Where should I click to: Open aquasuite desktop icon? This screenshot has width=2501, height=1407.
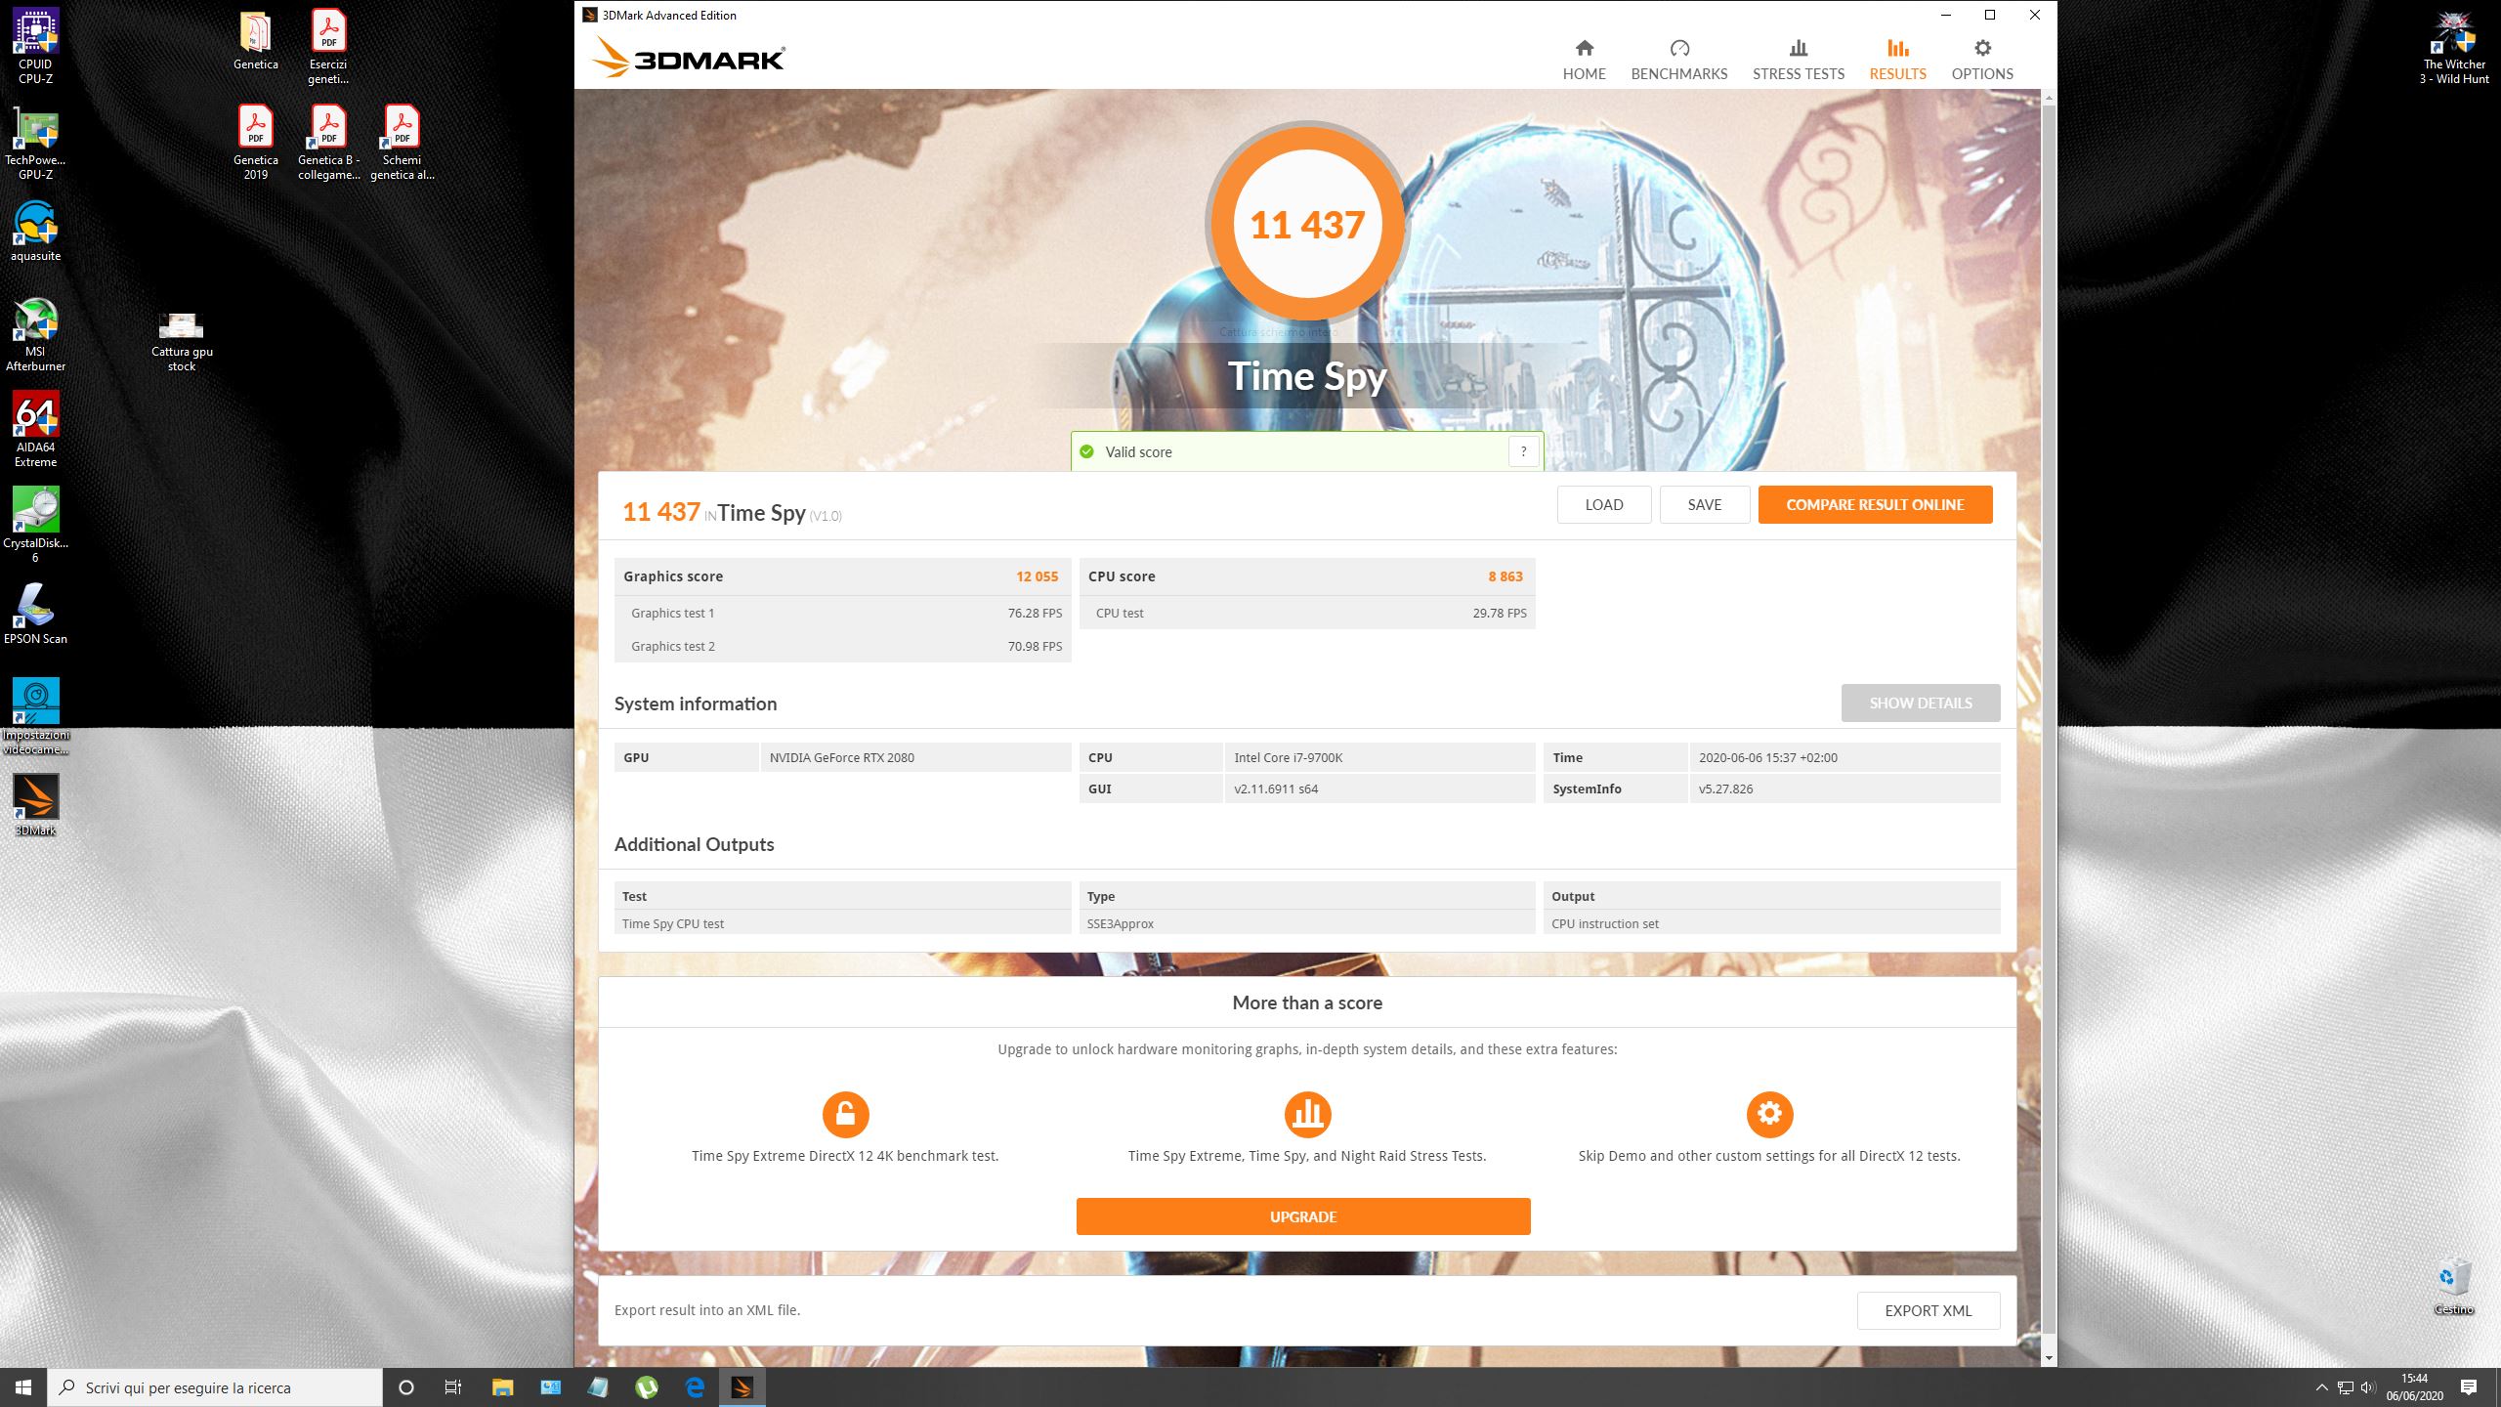pos(35,231)
